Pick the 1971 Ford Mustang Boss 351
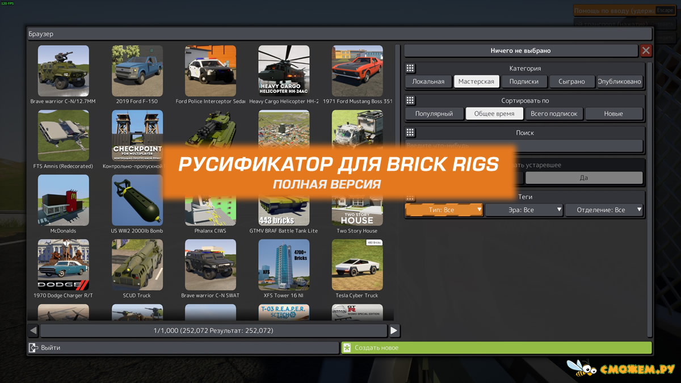This screenshot has height=383, width=681. click(358, 71)
